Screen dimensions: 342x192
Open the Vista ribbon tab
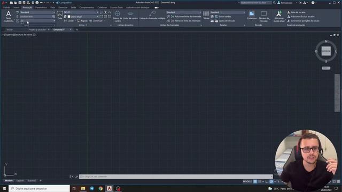52,7
